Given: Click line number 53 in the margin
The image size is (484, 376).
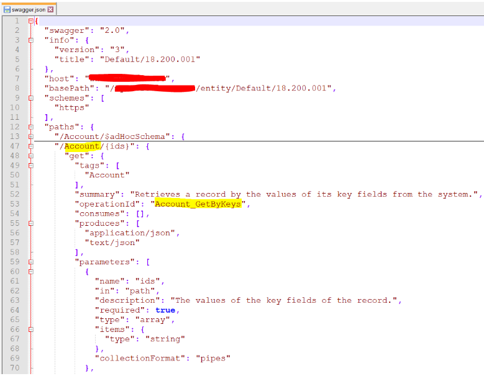Looking at the screenshot, I should (x=15, y=204).
